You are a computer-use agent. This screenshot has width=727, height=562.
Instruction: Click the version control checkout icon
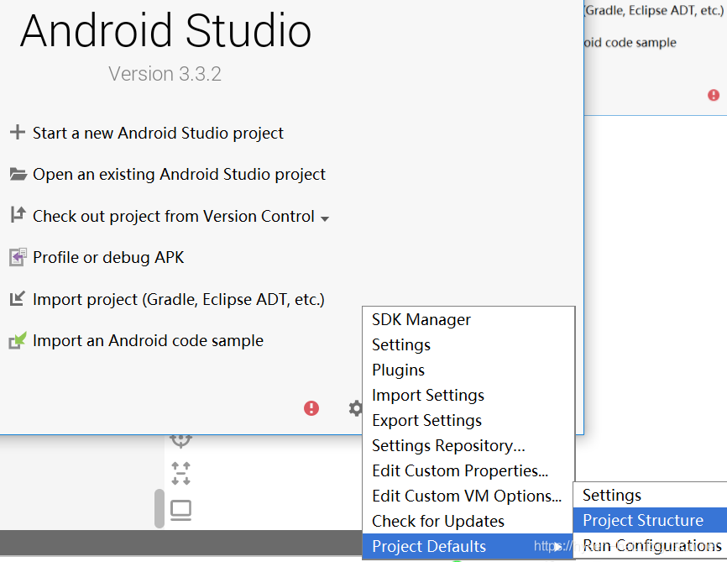pyautogui.click(x=18, y=215)
